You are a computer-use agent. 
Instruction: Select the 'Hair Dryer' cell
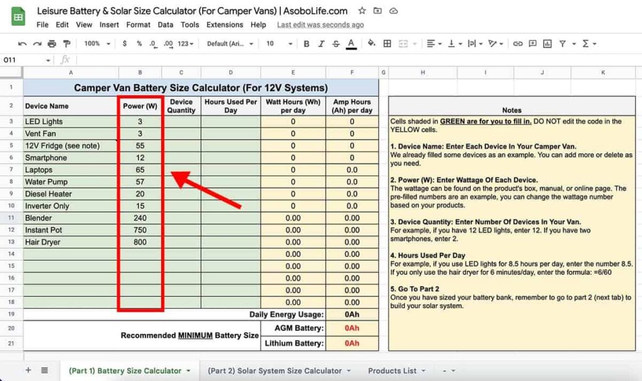tap(71, 242)
